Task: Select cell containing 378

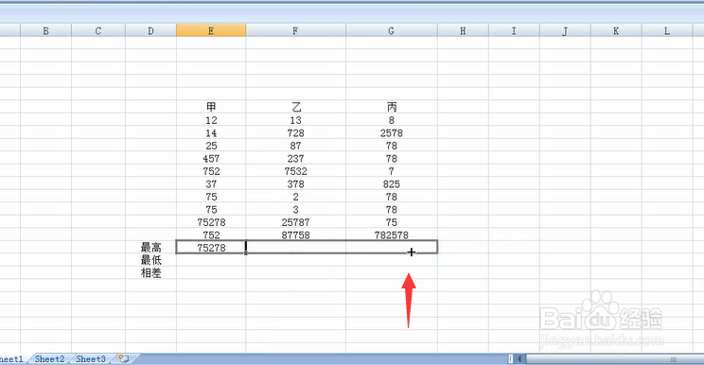Action: click(296, 183)
